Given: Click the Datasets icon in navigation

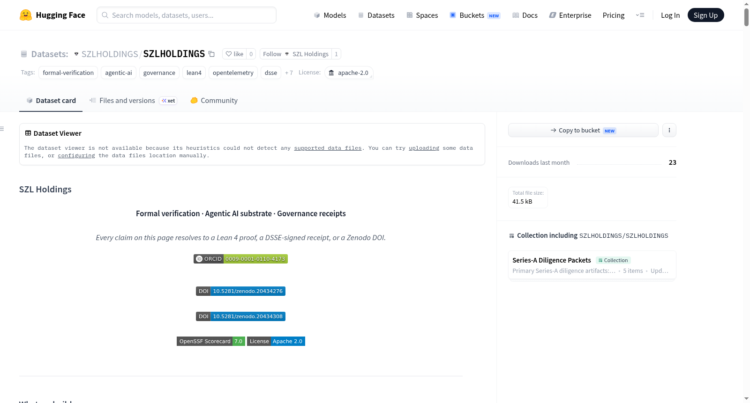Looking at the screenshot, I should pyautogui.click(x=361, y=15).
